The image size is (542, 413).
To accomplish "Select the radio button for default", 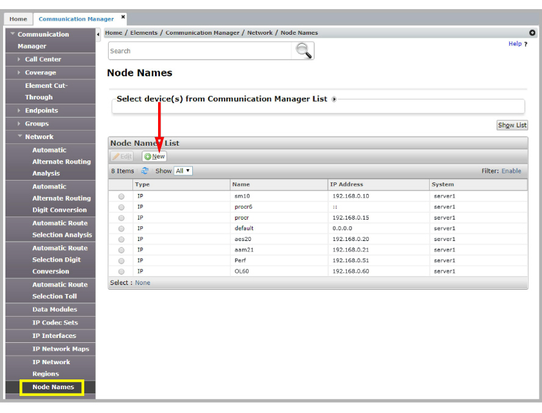I will (121, 228).
